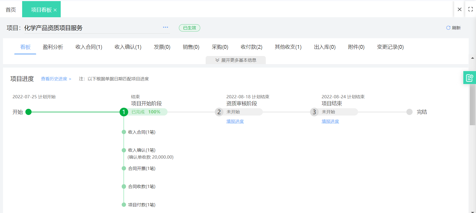Open the three-dots menu beside project name
This screenshot has height=213, width=476.
pyautogui.click(x=165, y=27)
